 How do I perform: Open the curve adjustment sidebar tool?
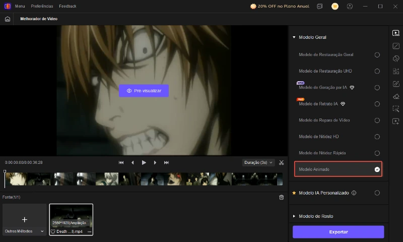[396, 46]
